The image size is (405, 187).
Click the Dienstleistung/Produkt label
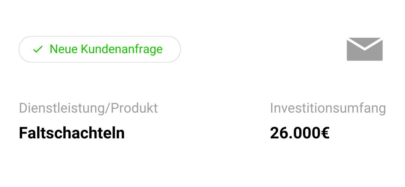[x=88, y=108]
